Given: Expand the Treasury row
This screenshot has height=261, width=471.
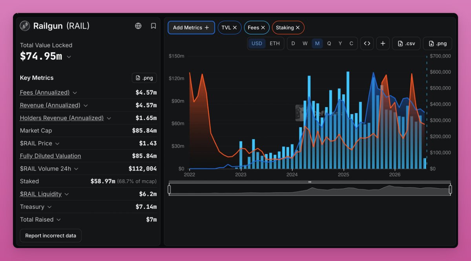Looking at the screenshot, I should 49,207.
